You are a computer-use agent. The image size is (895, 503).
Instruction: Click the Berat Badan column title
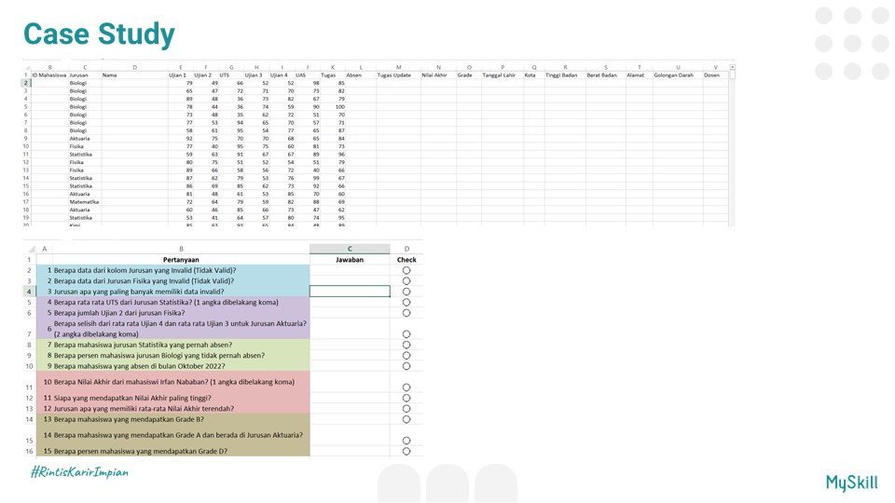click(x=602, y=75)
